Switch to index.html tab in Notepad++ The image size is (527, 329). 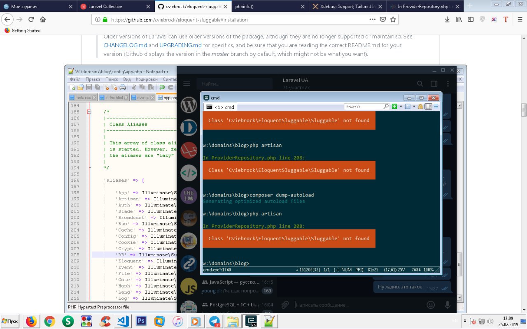point(114,97)
